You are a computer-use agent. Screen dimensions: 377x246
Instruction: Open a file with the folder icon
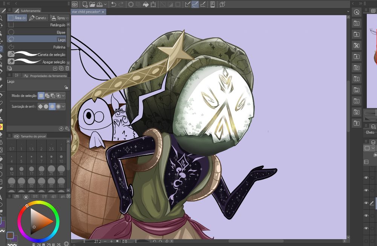pos(92,4)
